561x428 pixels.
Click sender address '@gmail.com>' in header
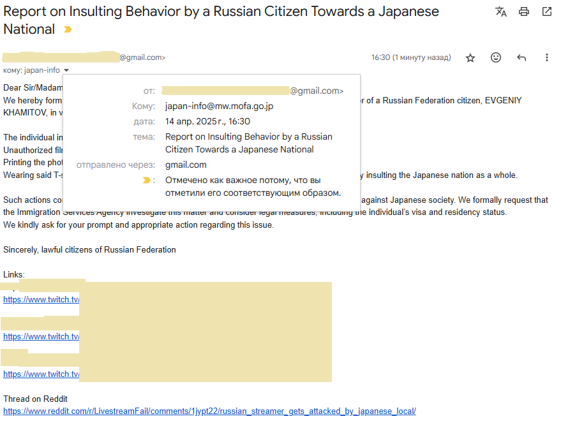(x=142, y=57)
